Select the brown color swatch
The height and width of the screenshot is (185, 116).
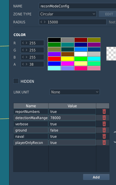[68, 54]
